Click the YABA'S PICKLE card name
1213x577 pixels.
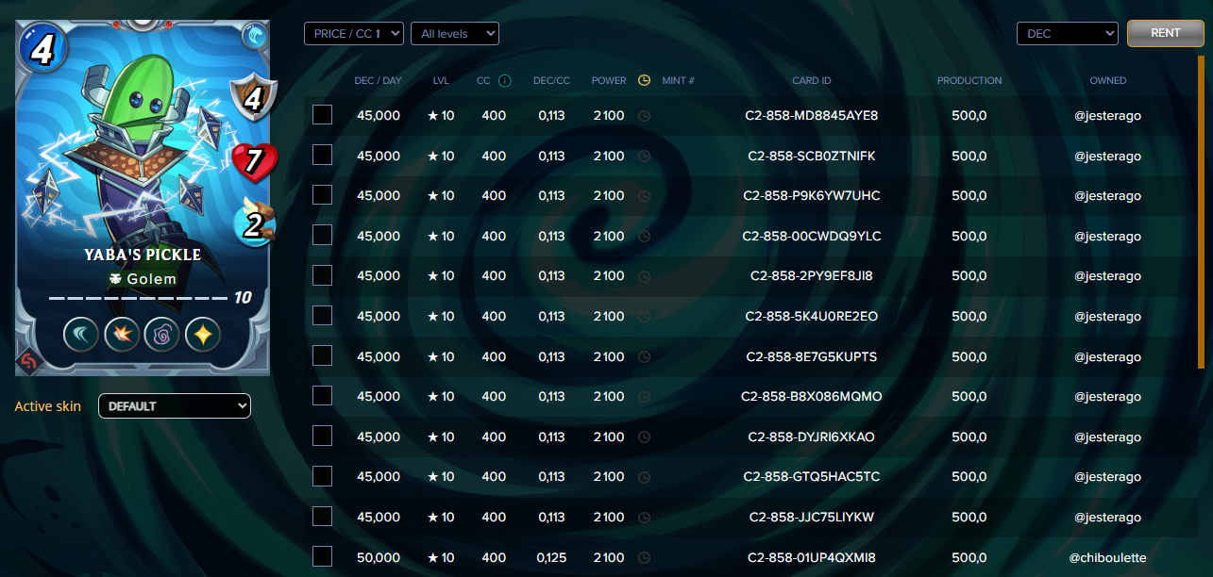(x=143, y=255)
